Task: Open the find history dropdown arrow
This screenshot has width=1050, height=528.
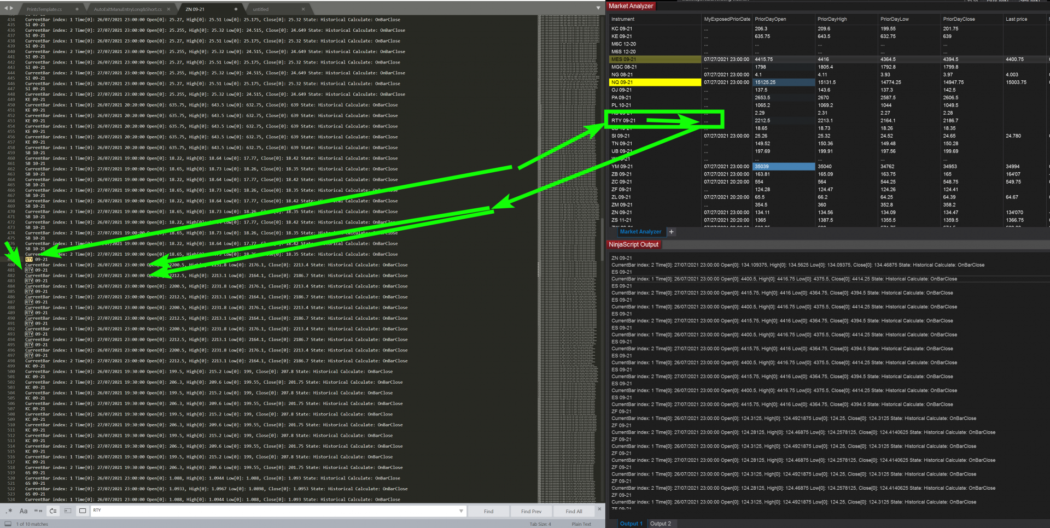Action: [x=462, y=511]
